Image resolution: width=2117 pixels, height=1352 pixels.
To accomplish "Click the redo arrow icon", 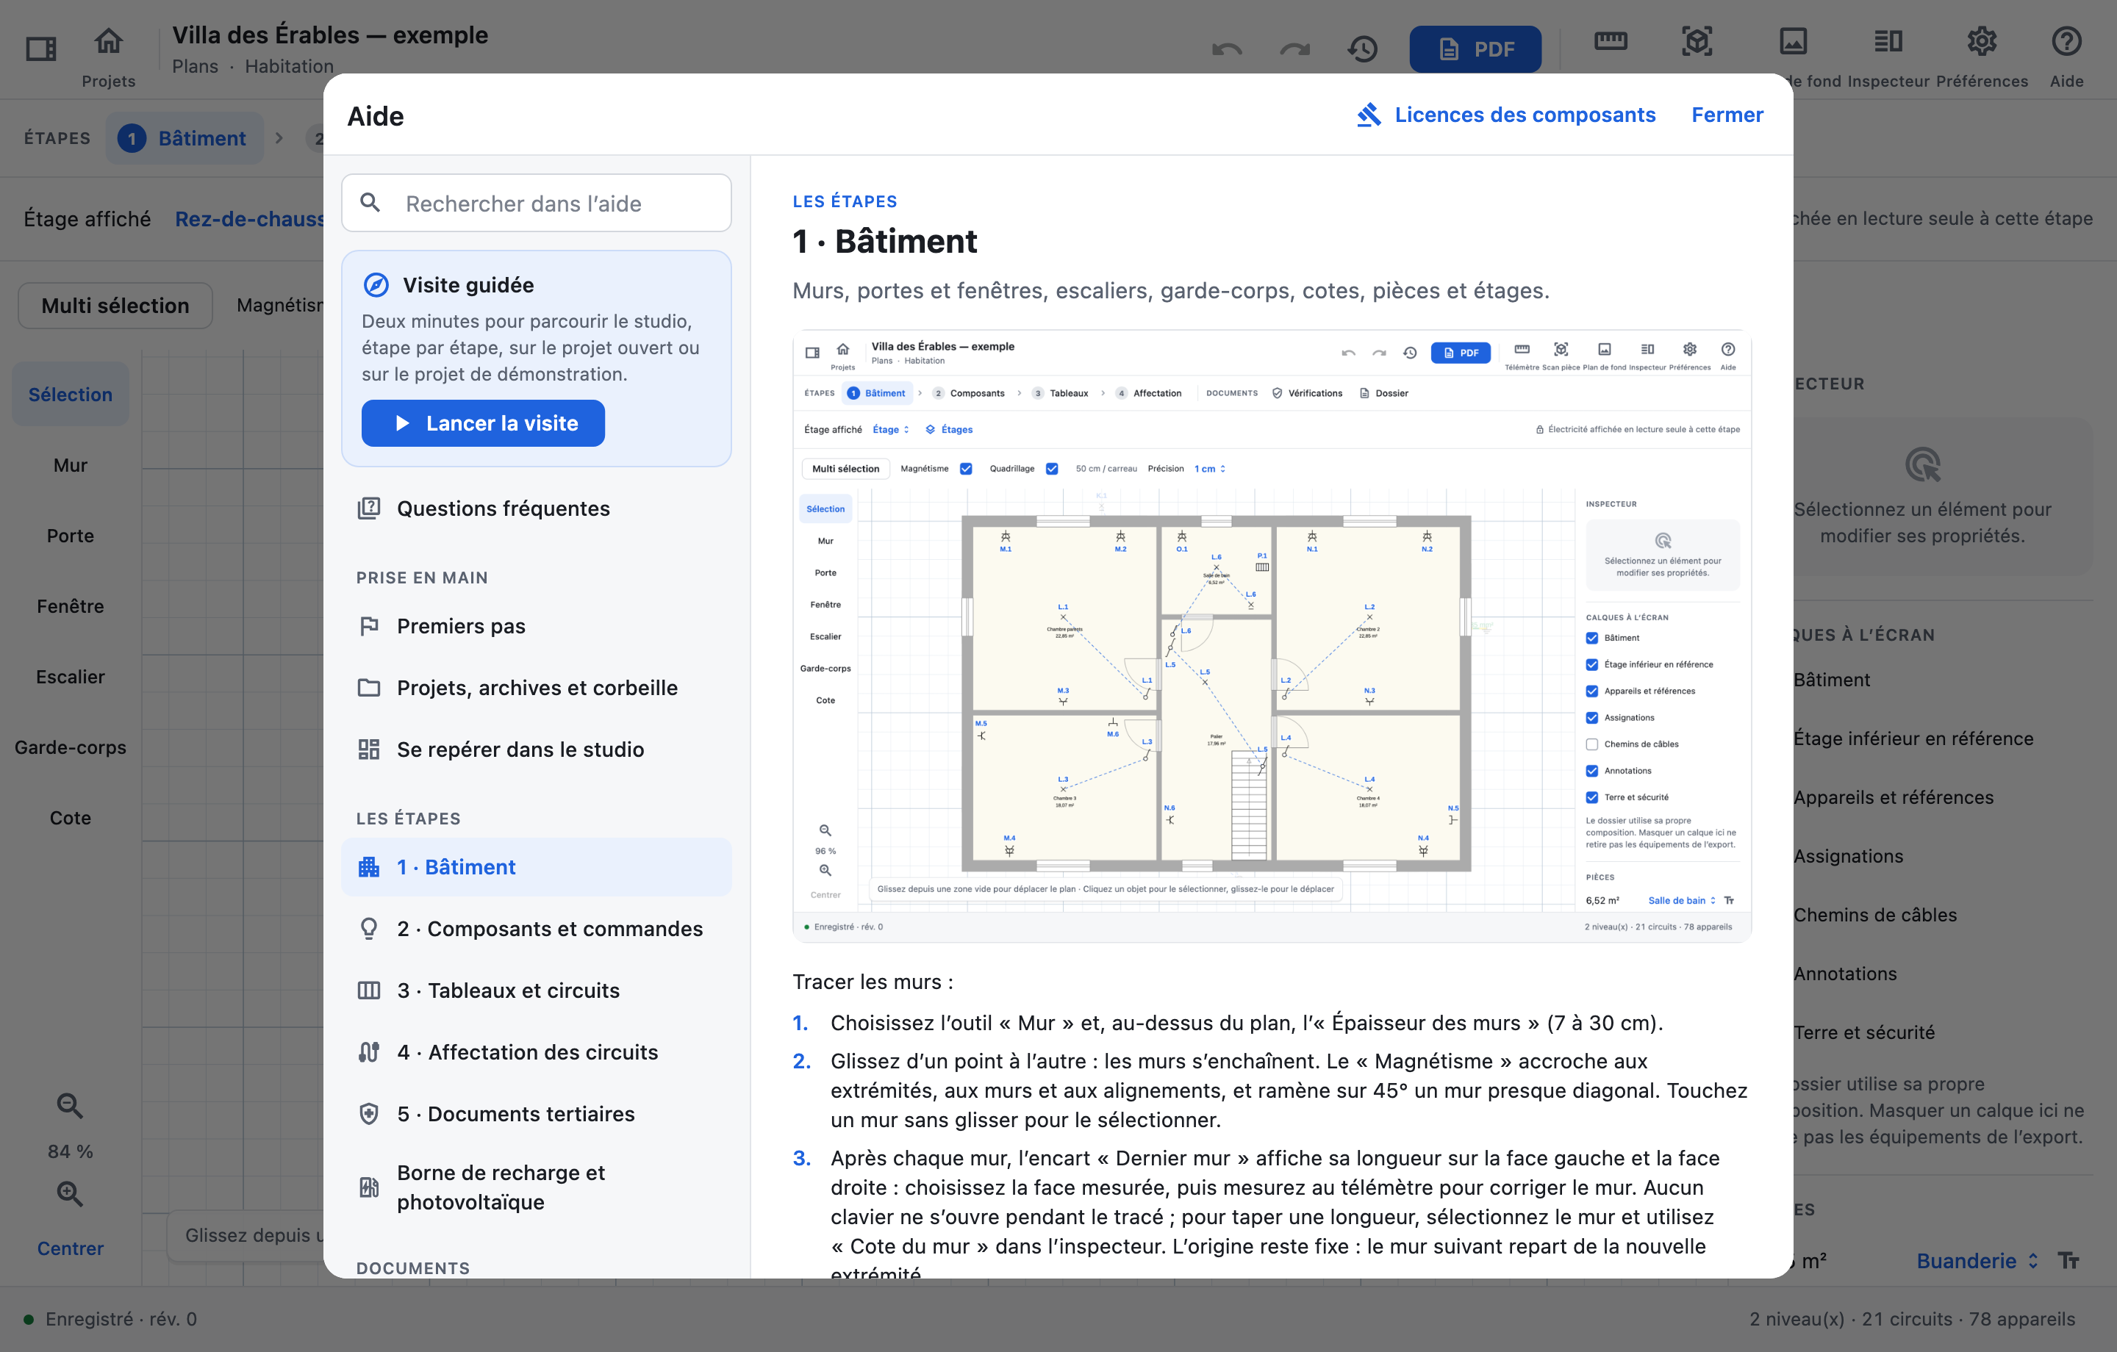I will [1294, 48].
